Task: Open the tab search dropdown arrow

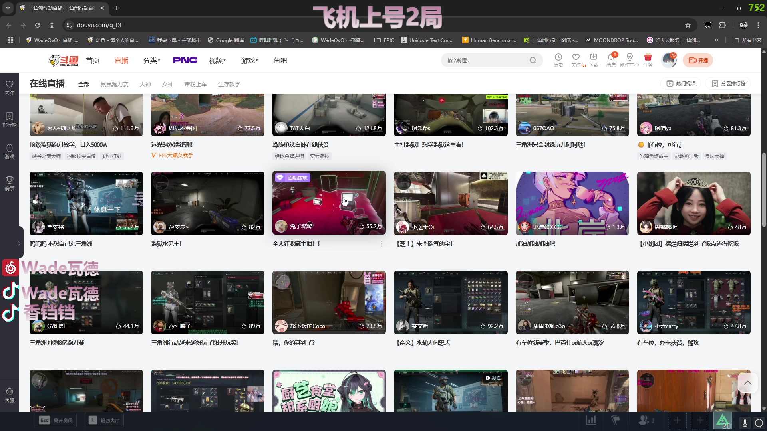Action: [8, 8]
